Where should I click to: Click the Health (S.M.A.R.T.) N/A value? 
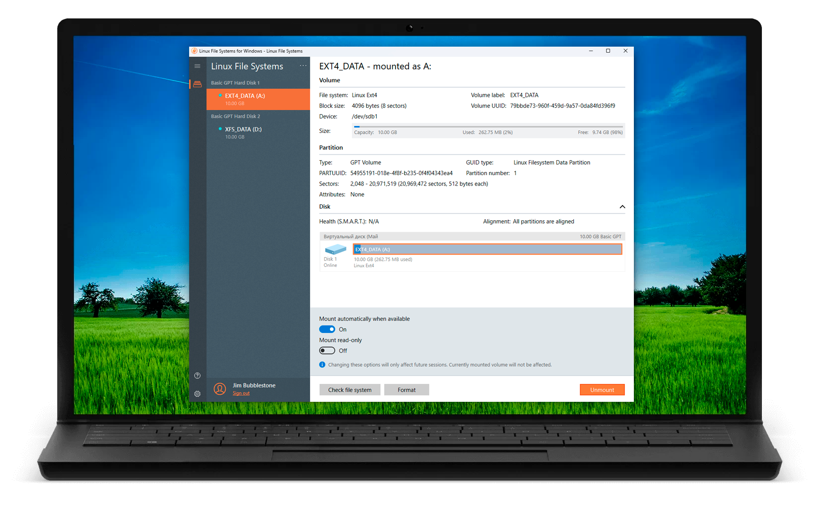pos(374,222)
